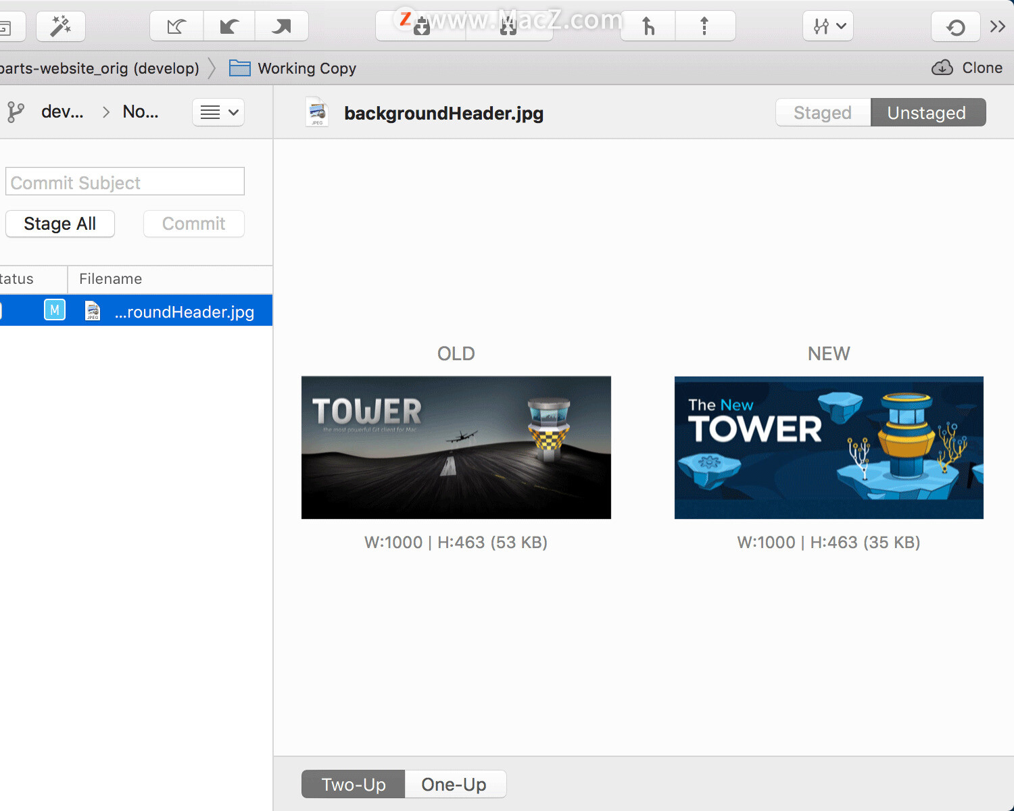Click the OLD Tower runway image thumbnail
Viewport: 1014px width, 811px height.
[456, 447]
